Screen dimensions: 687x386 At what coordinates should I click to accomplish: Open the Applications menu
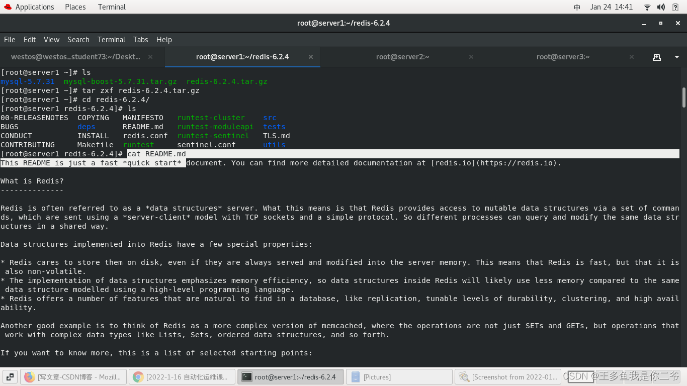(34, 7)
